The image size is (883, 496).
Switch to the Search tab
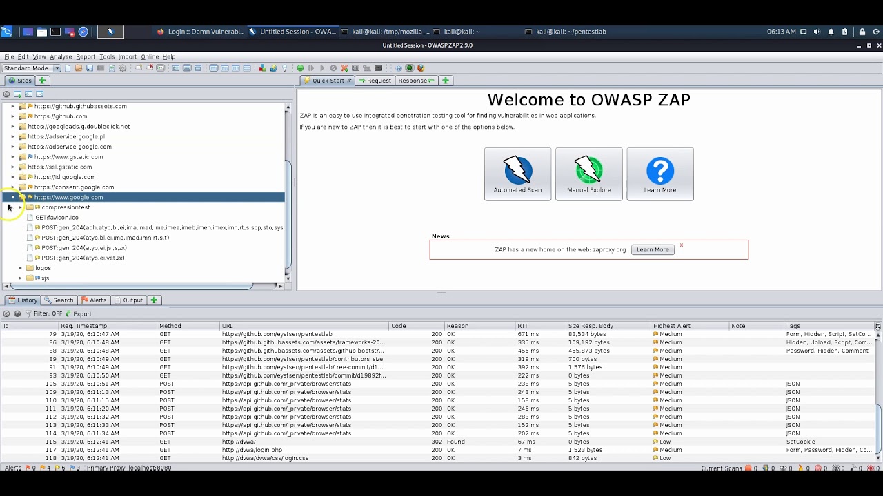[59, 300]
